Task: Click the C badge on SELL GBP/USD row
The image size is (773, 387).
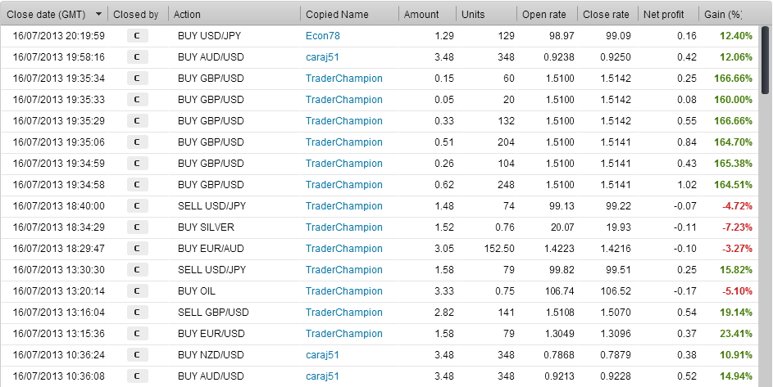Action: (x=137, y=313)
